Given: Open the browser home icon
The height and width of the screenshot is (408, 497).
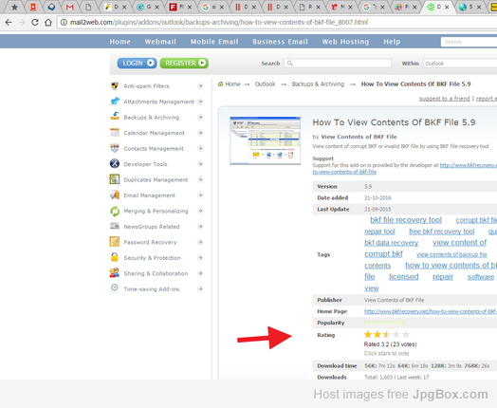Looking at the screenshot, I should (48, 22).
